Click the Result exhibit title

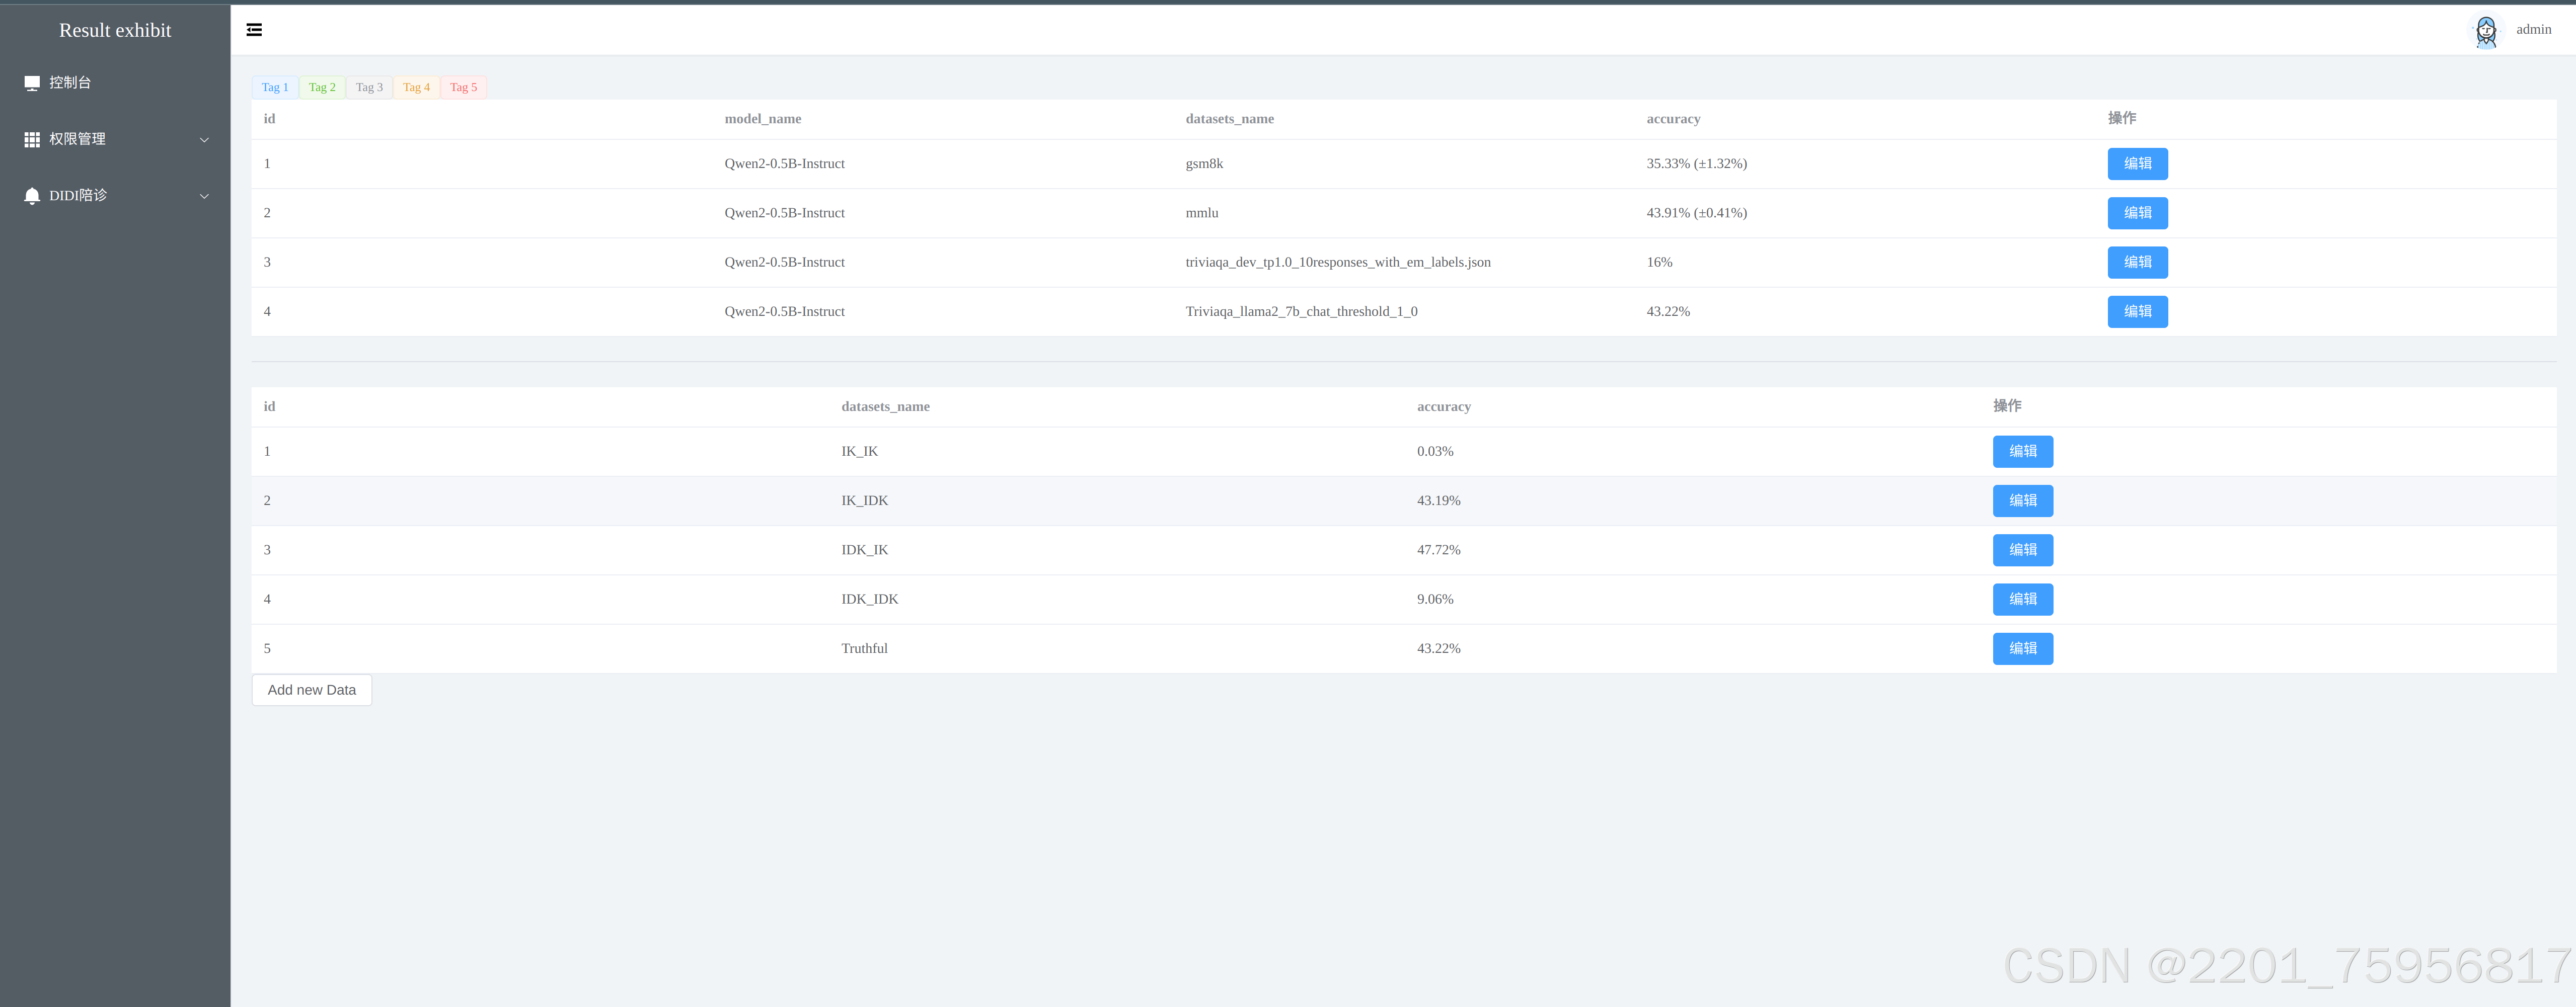[115, 30]
